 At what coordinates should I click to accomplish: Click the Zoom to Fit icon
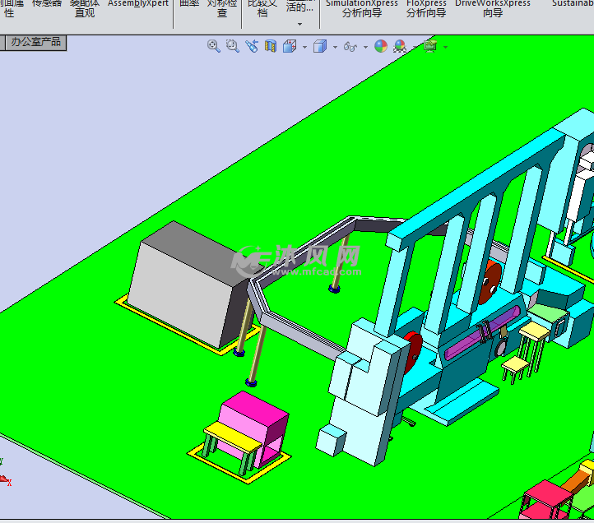coord(214,47)
